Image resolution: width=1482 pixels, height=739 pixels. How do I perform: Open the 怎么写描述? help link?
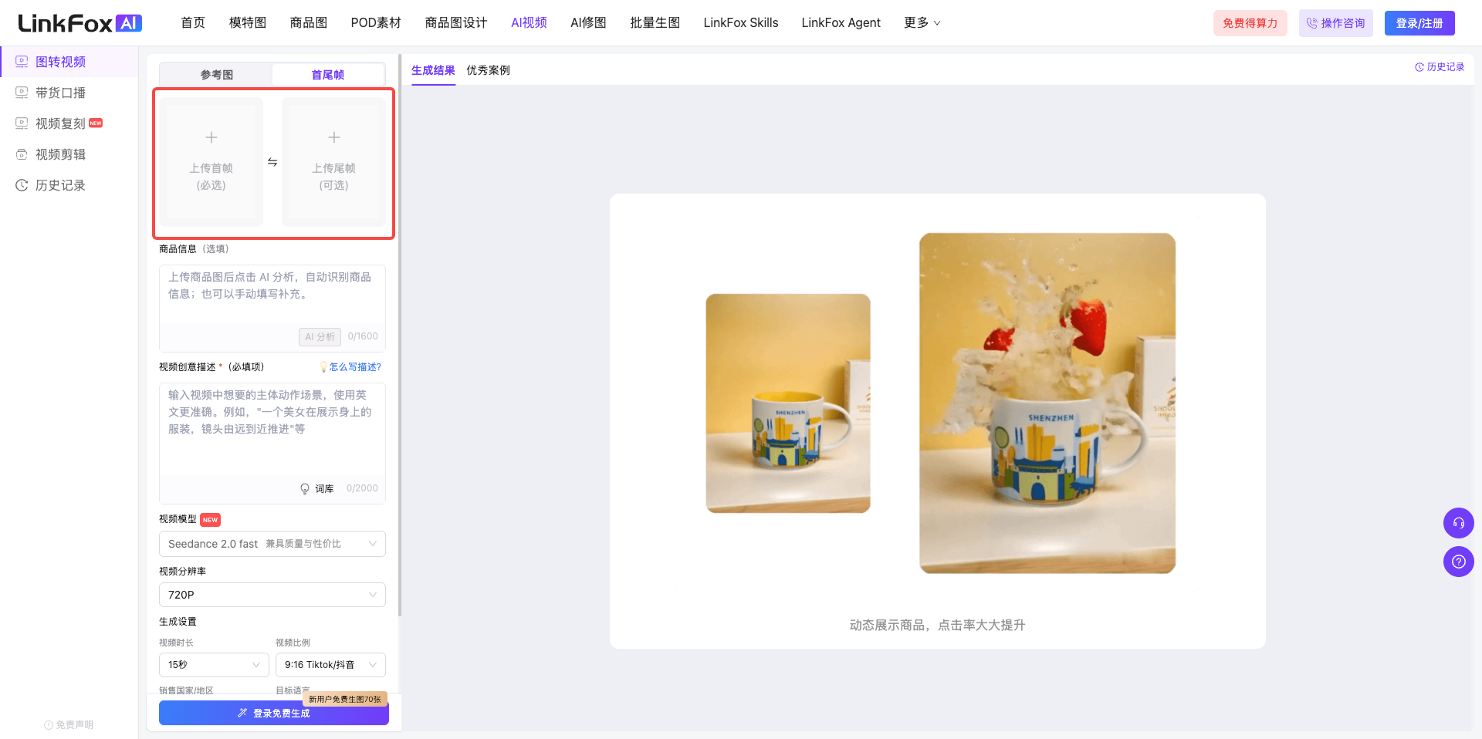[x=355, y=367]
